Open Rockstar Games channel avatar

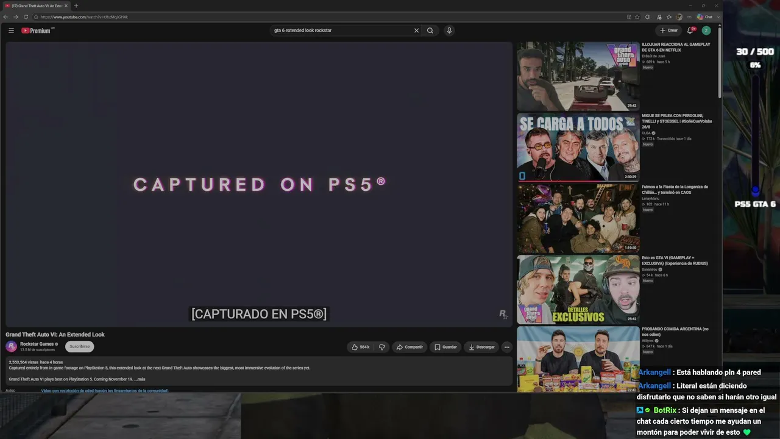point(11,346)
